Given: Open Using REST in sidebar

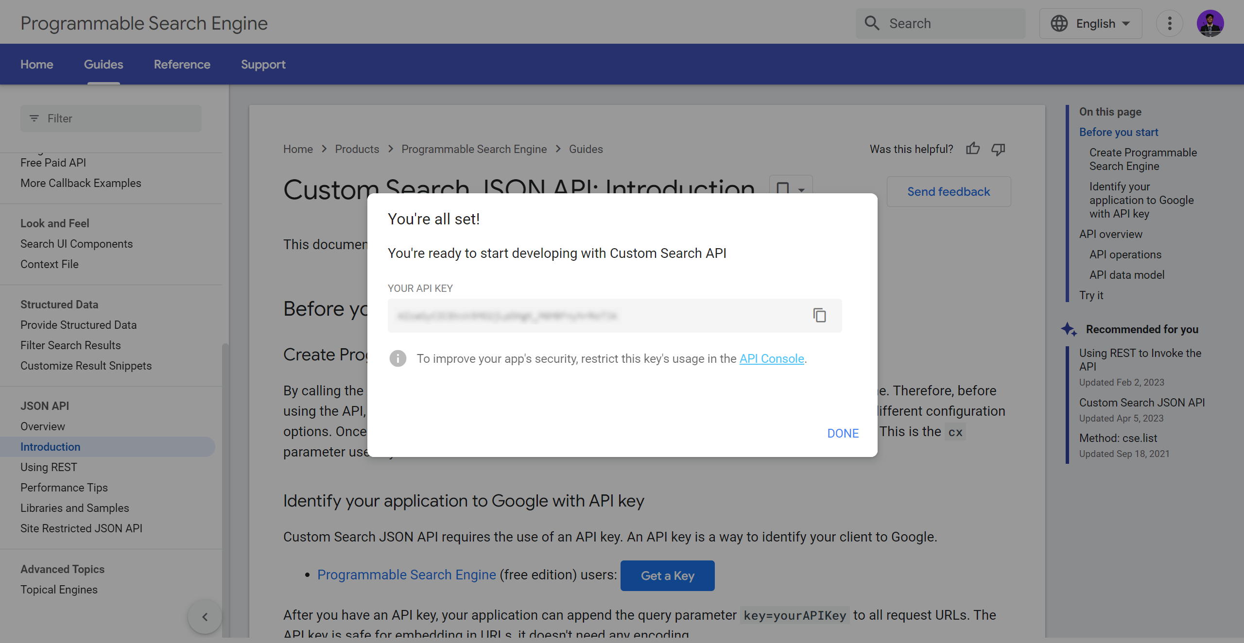Looking at the screenshot, I should click(x=49, y=467).
